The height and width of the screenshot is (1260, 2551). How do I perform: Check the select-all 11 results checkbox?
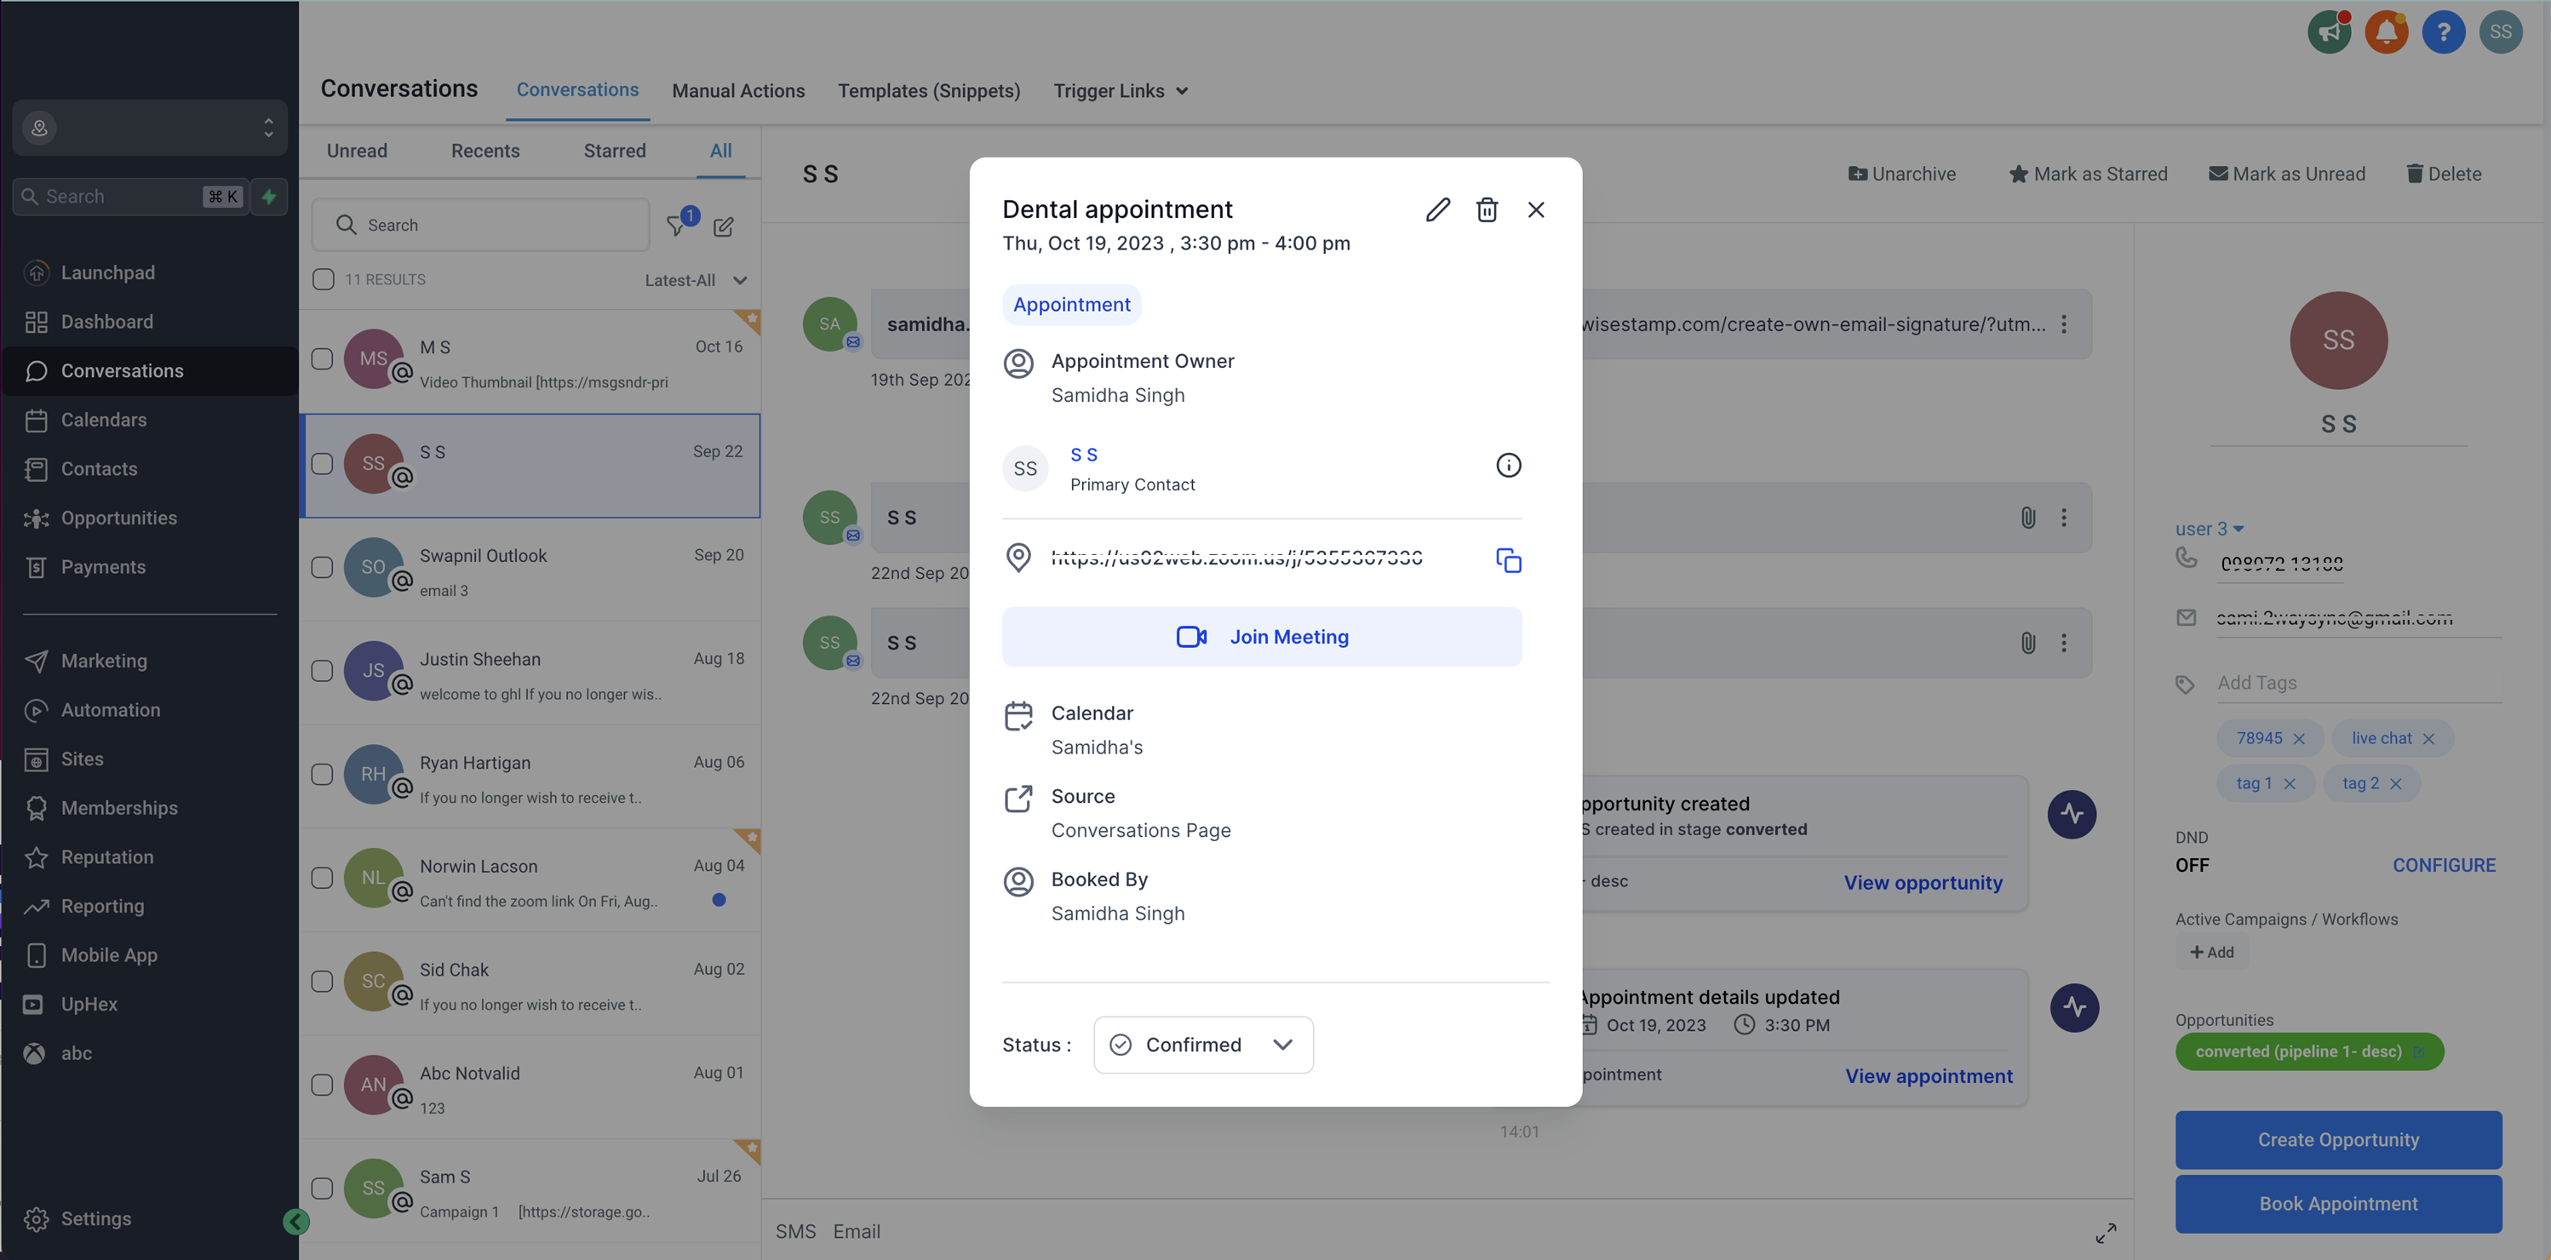coord(323,279)
